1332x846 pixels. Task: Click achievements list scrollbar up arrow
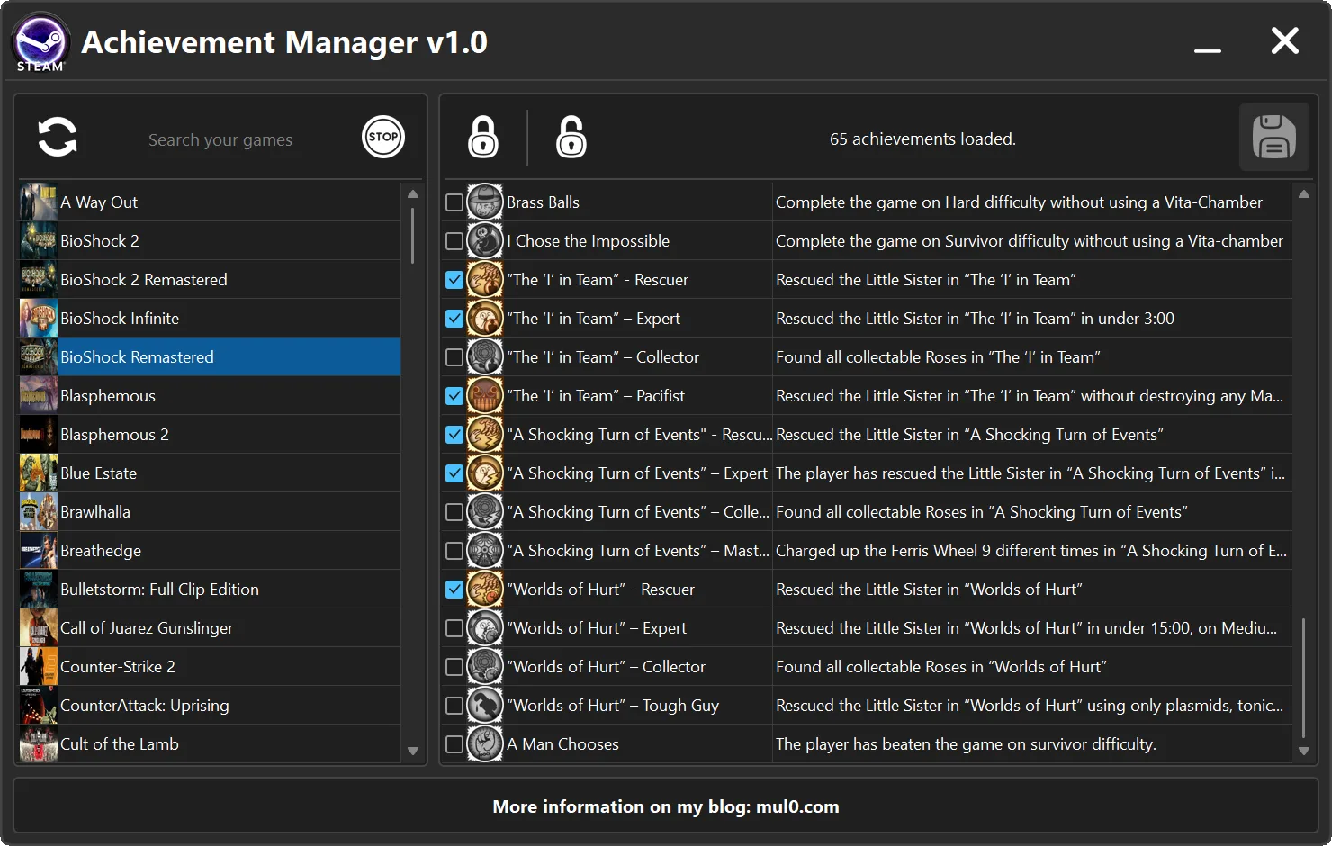click(1304, 194)
